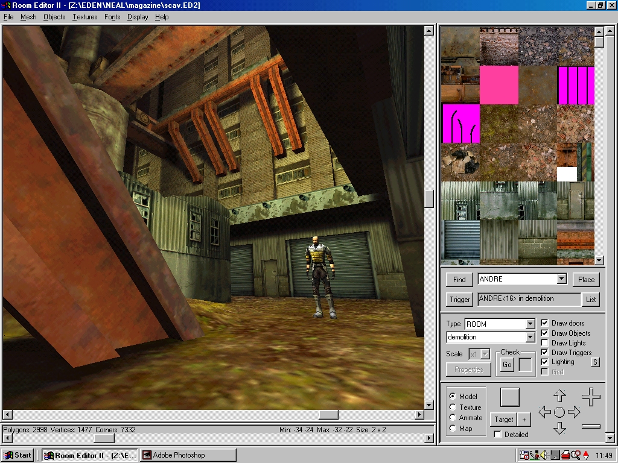Click the center circle navigation icon

tap(559, 412)
